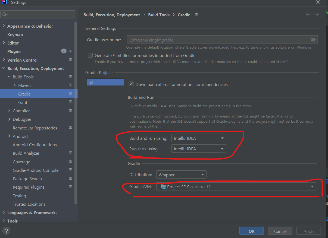Open the Run tests using dropdown
Viewport: 328px width, 238px height.
pos(199,149)
